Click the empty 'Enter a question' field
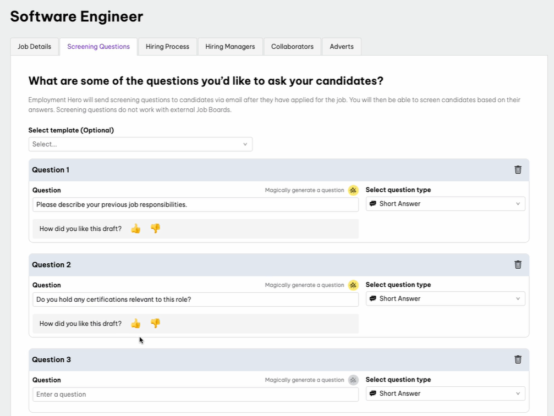 tap(195, 395)
